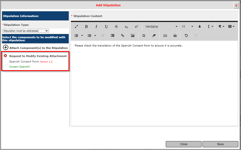
Task: Open text alignment dropdown
Action: coord(231,27)
